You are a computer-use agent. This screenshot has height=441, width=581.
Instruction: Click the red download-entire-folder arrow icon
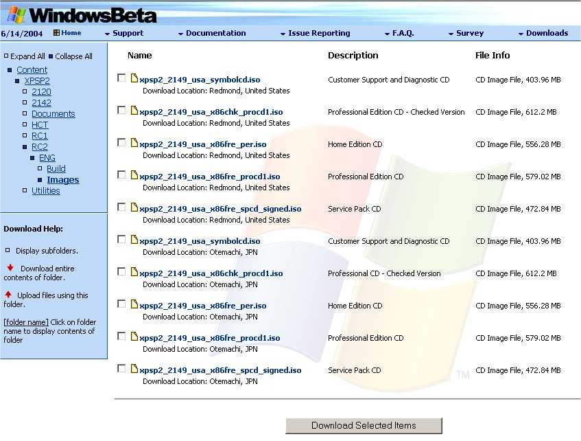[10, 268]
